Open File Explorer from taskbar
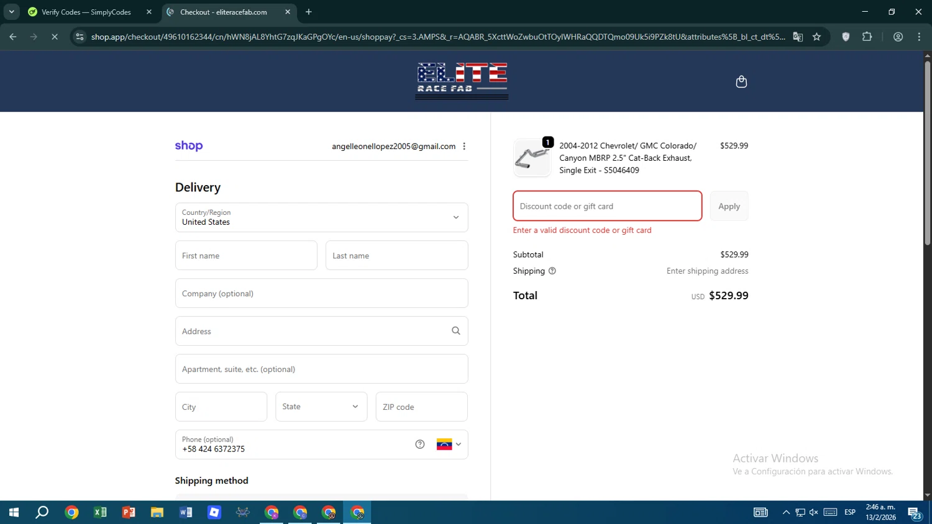This screenshot has height=524, width=932. (157, 512)
